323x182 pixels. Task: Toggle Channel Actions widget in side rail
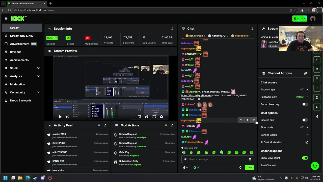tap(317, 98)
